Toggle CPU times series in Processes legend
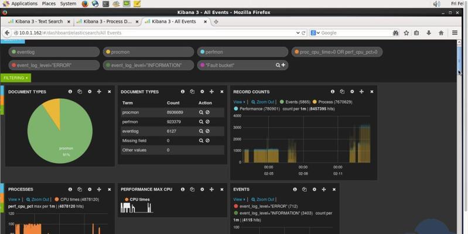This screenshot has height=234, width=468. point(77,199)
